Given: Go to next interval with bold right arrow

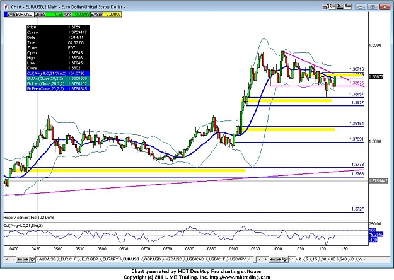Looking at the screenshot, I should (x=279, y=259).
